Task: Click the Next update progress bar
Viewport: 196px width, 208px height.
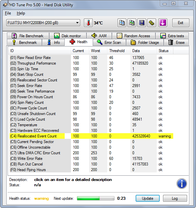Action: pyautogui.click(x=96, y=198)
